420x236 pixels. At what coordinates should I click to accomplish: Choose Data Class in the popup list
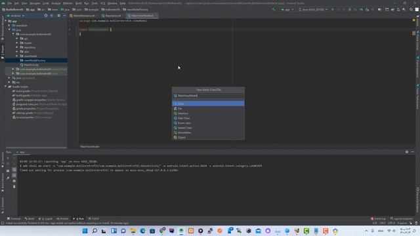[208, 118]
